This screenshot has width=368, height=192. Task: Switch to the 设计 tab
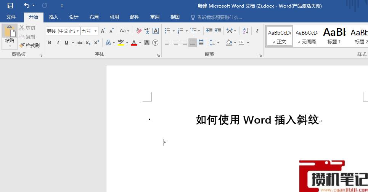(74, 17)
